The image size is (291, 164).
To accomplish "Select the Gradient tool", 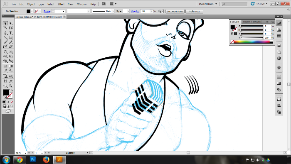I will [x=11, y=66].
